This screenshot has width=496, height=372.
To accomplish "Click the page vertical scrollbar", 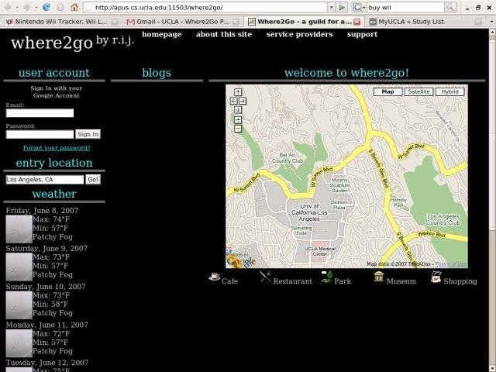I will click(x=492, y=200).
